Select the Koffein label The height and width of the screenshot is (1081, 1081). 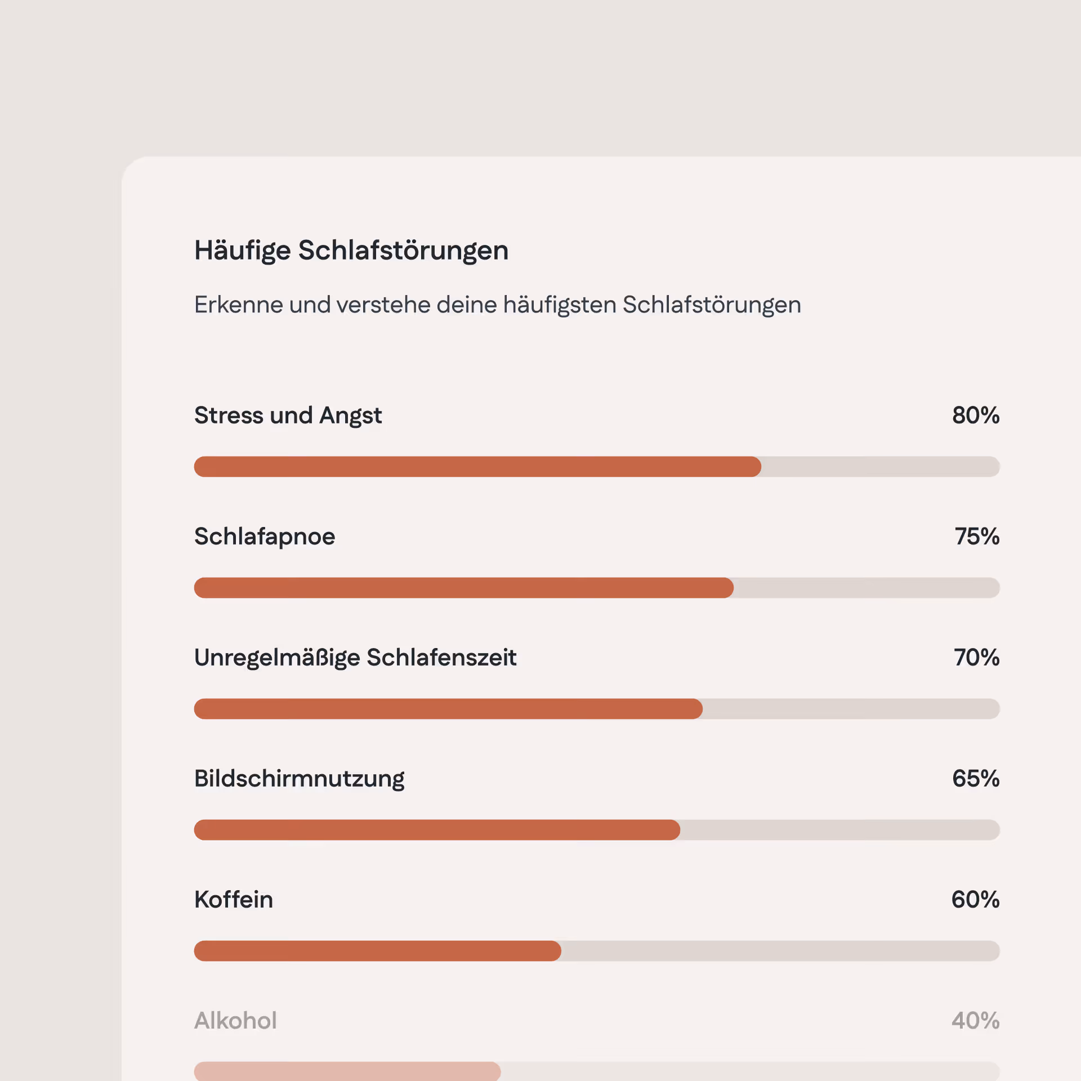[234, 900]
